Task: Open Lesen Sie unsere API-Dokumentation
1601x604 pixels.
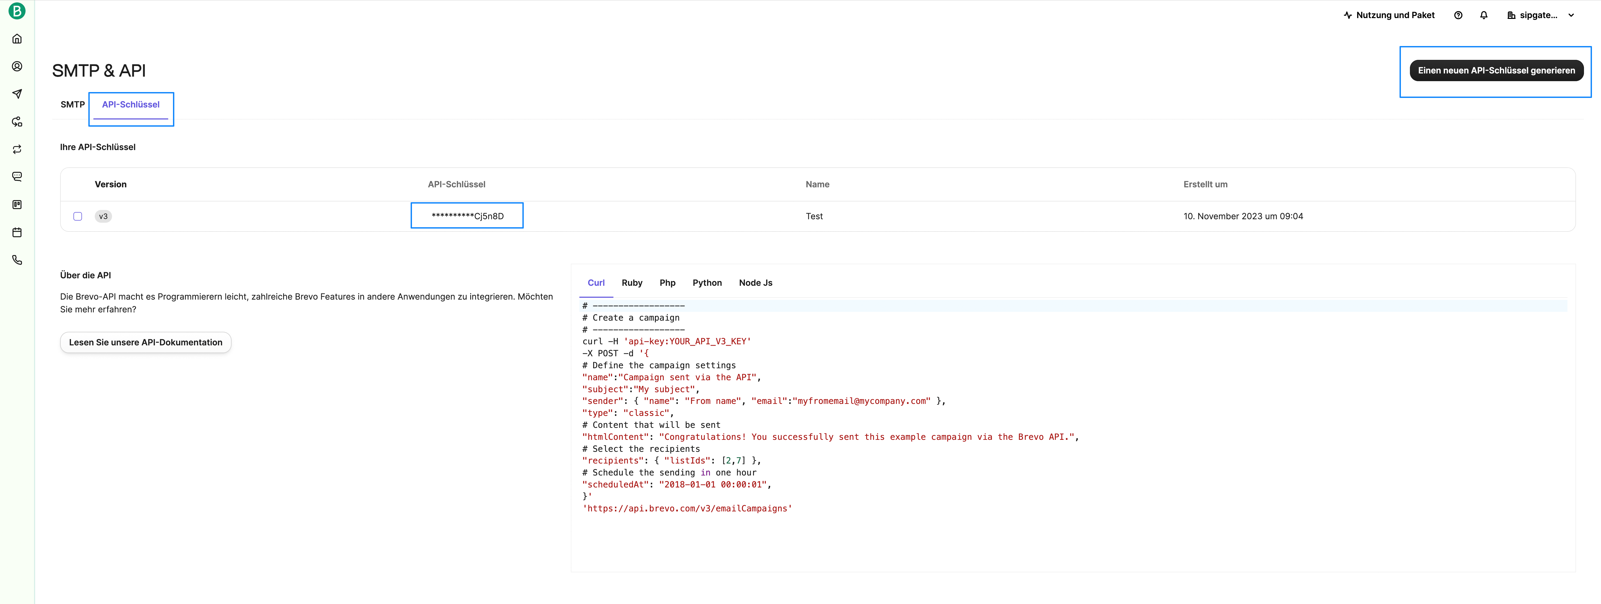Action: pos(145,342)
